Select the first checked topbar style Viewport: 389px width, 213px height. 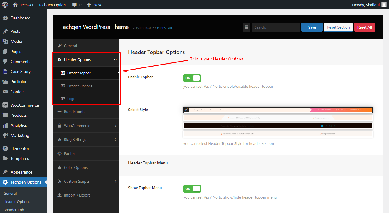pos(278,110)
